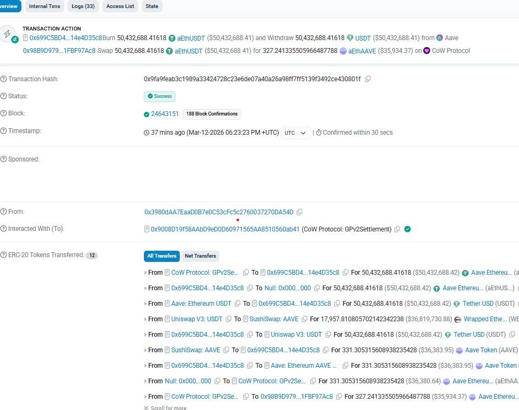The height and width of the screenshot is (410, 519).
Task: Expand transfer row from Uniswap V3: USDT
Action: 146,319
